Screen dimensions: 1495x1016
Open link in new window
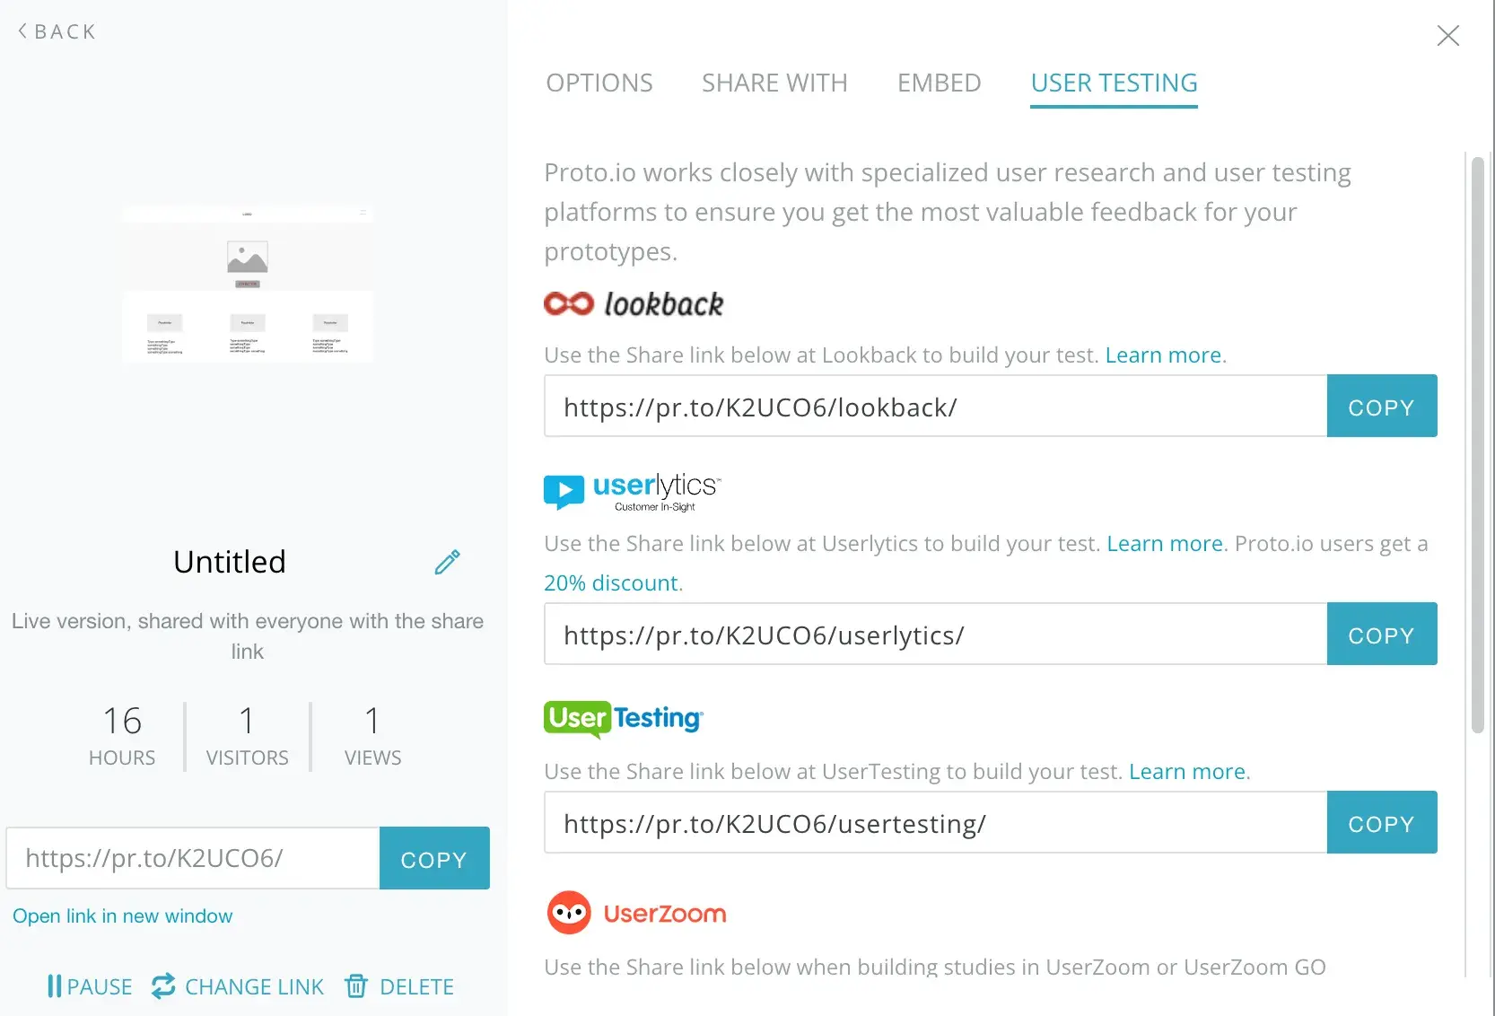tap(123, 915)
